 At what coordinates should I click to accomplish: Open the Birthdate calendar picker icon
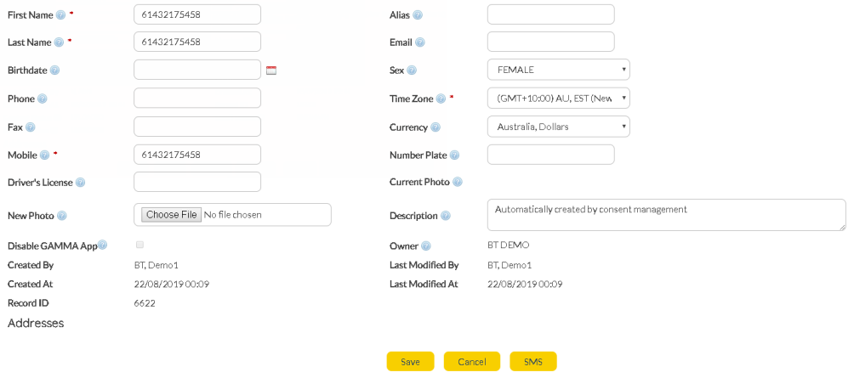[271, 71]
